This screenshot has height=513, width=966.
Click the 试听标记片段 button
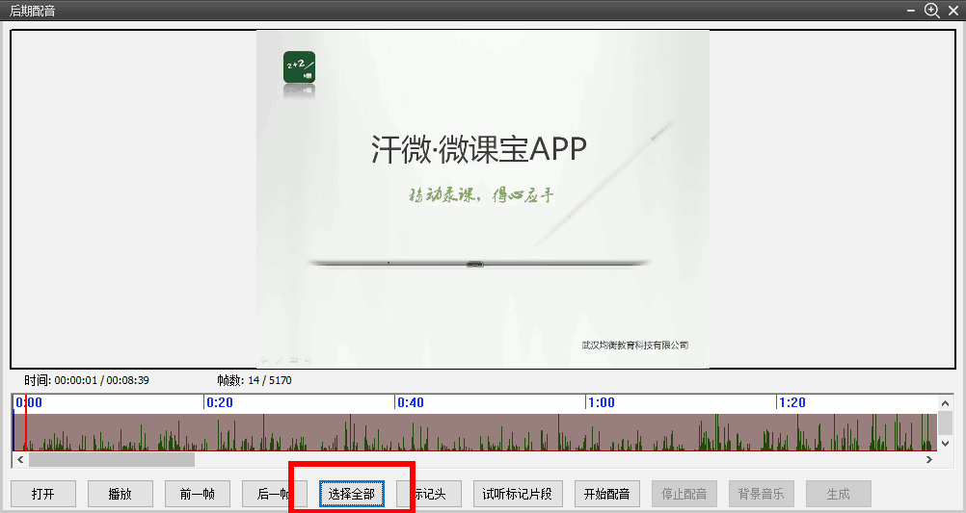tap(517, 494)
